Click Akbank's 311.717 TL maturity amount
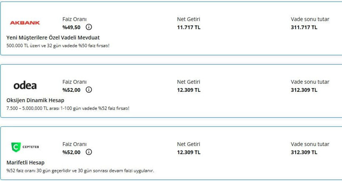This screenshot has height=181, width=342. click(304, 27)
